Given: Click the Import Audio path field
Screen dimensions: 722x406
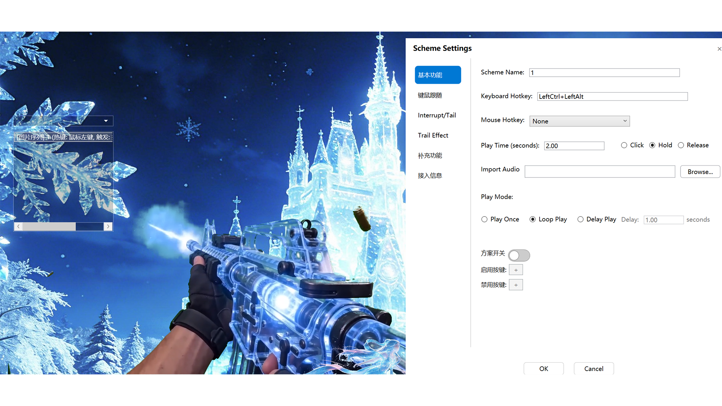Looking at the screenshot, I should pyautogui.click(x=600, y=171).
